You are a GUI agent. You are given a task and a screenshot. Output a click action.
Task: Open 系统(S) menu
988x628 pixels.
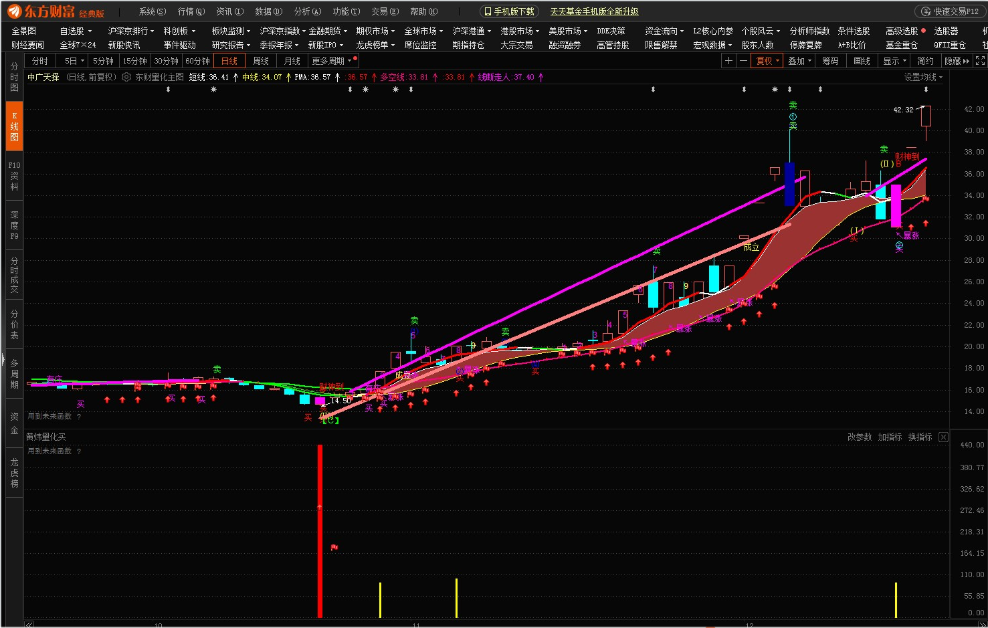152,11
